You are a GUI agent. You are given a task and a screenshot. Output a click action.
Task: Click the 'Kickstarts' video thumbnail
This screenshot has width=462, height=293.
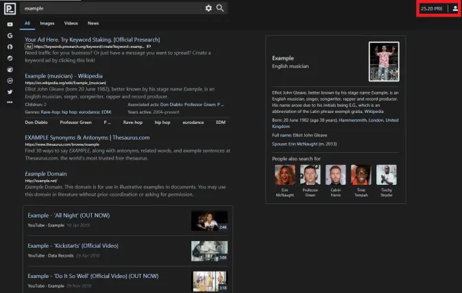[209, 251]
